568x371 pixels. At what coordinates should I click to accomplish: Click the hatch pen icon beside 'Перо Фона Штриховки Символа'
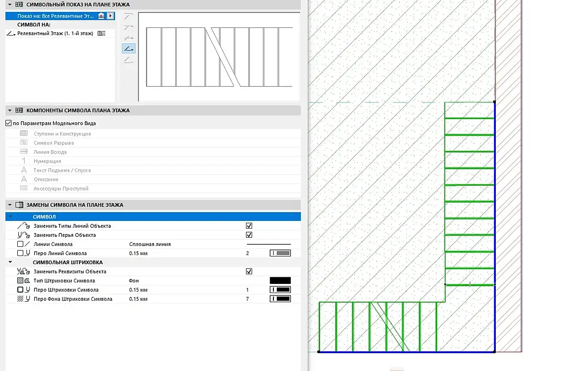point(24,299)
